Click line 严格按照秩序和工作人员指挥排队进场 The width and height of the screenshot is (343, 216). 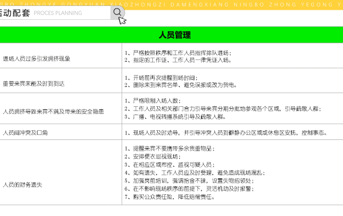tap(178, 53)
